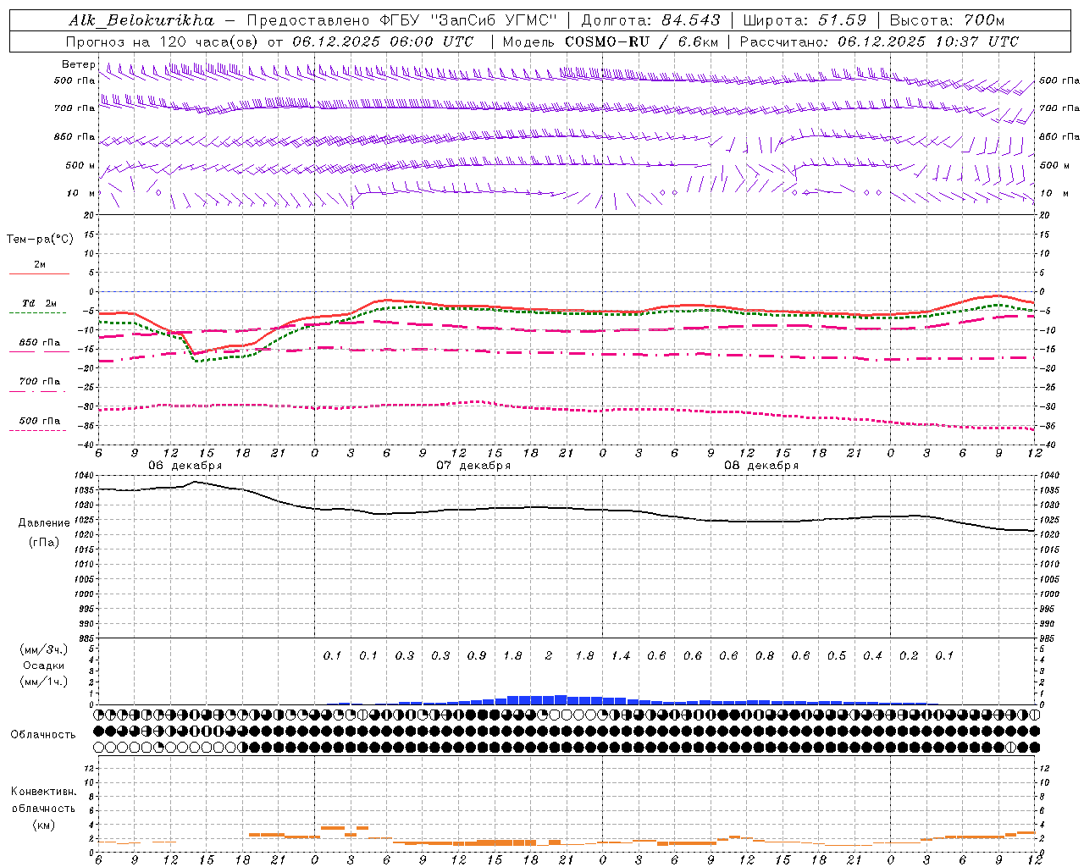Click the 07 декабря date label
Viewport: 1084px width, 867px height.
[473, 466]
